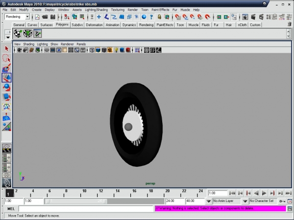Step forward to the next key
294x220 pixels.
pyautogui.click(x=272, y=193)
